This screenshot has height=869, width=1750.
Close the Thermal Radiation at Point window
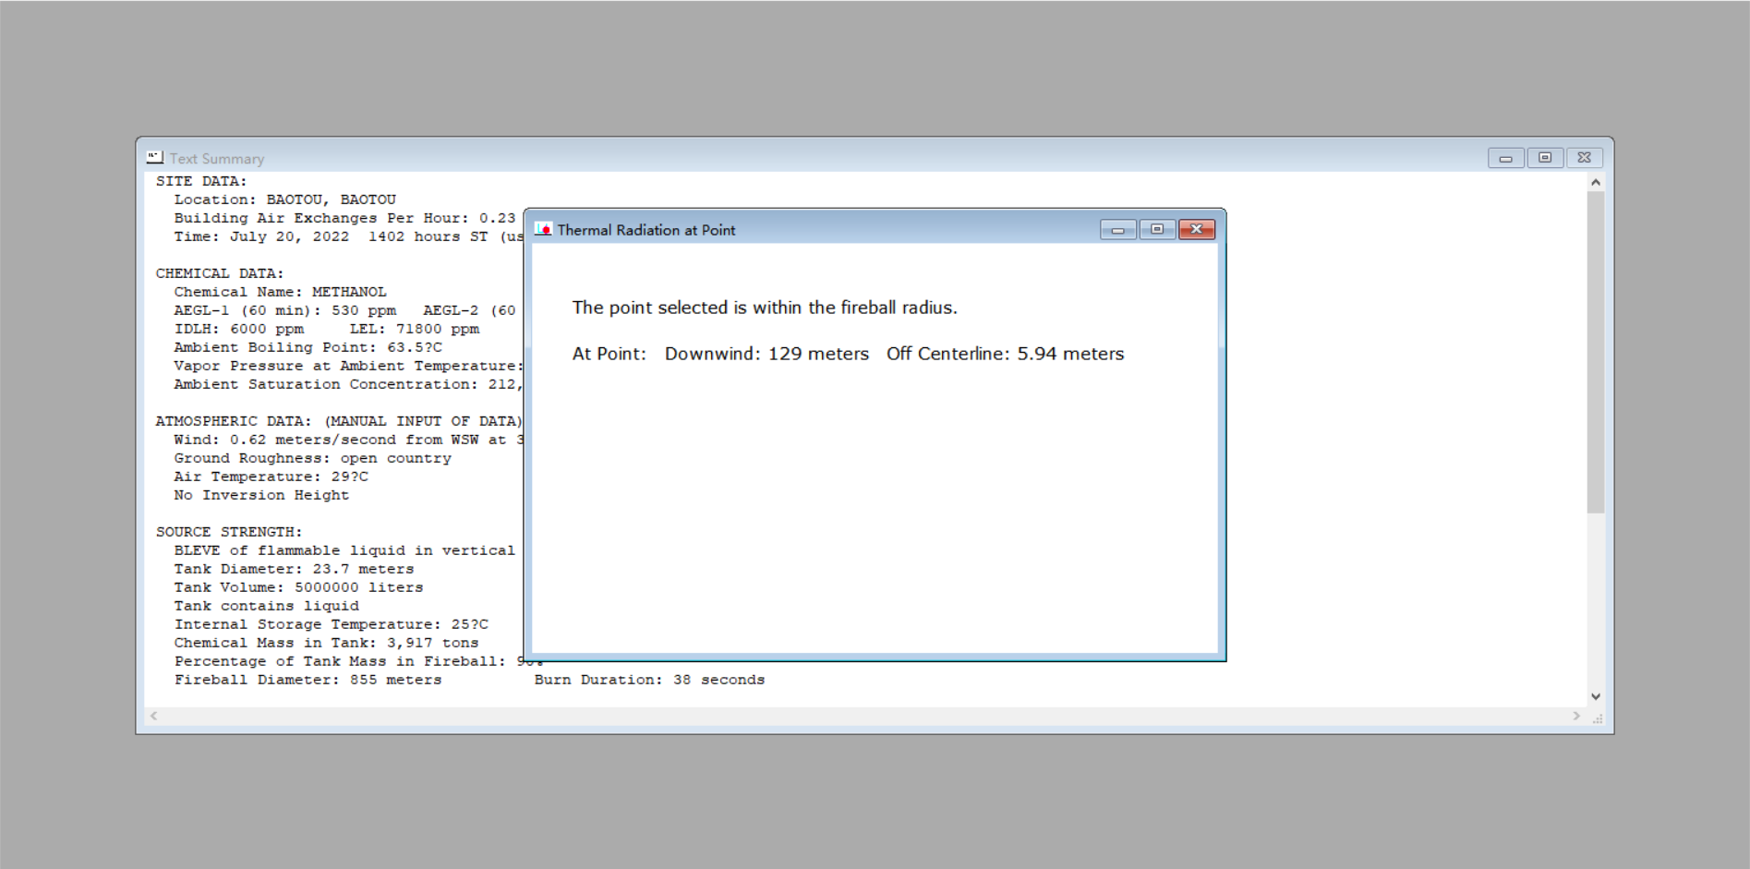[1196, 229]
